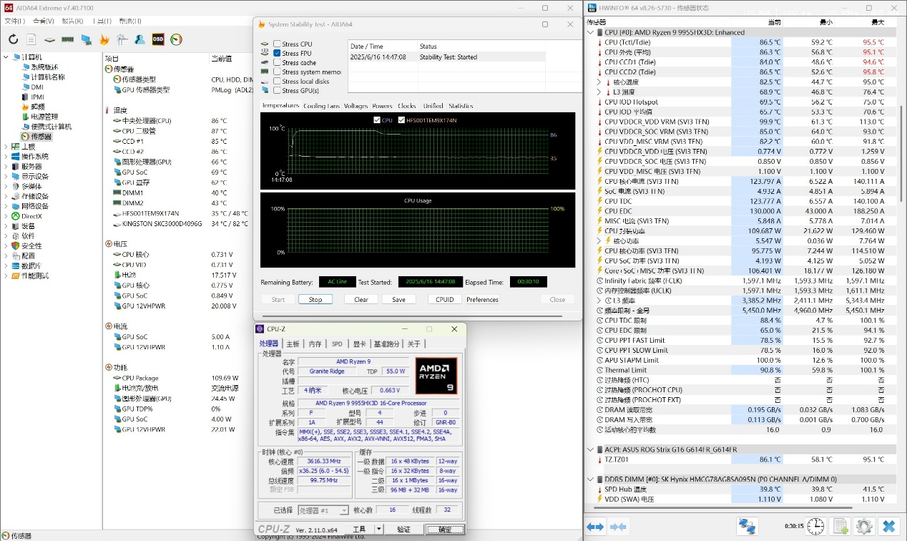Click the blue X close-sensors icon in HWiNFO

pyautogui.click(x=888, y=527)
